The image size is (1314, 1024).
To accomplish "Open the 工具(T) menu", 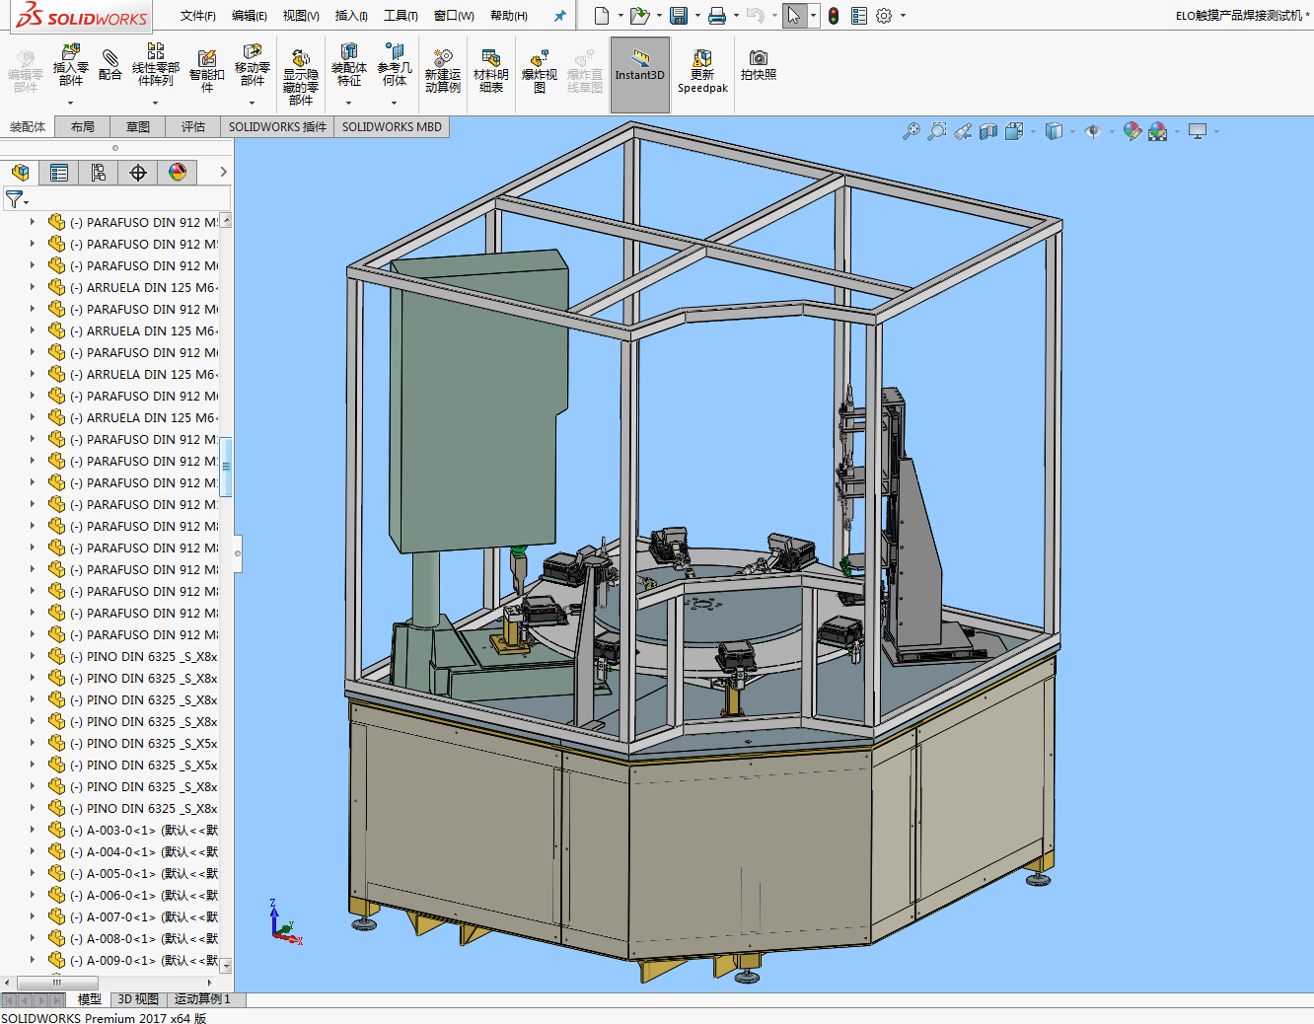I will (x=401, y=16).
